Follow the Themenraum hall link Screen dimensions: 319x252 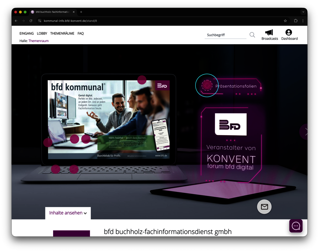[38, 41]
